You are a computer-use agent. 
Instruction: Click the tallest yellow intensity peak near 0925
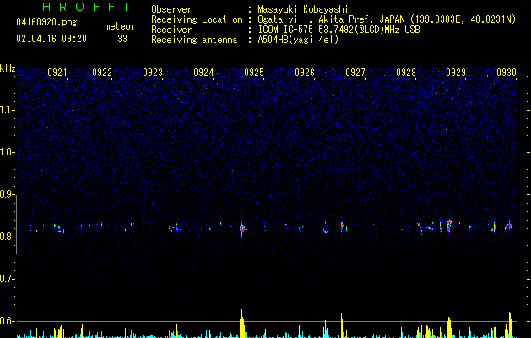click(241, 324)
